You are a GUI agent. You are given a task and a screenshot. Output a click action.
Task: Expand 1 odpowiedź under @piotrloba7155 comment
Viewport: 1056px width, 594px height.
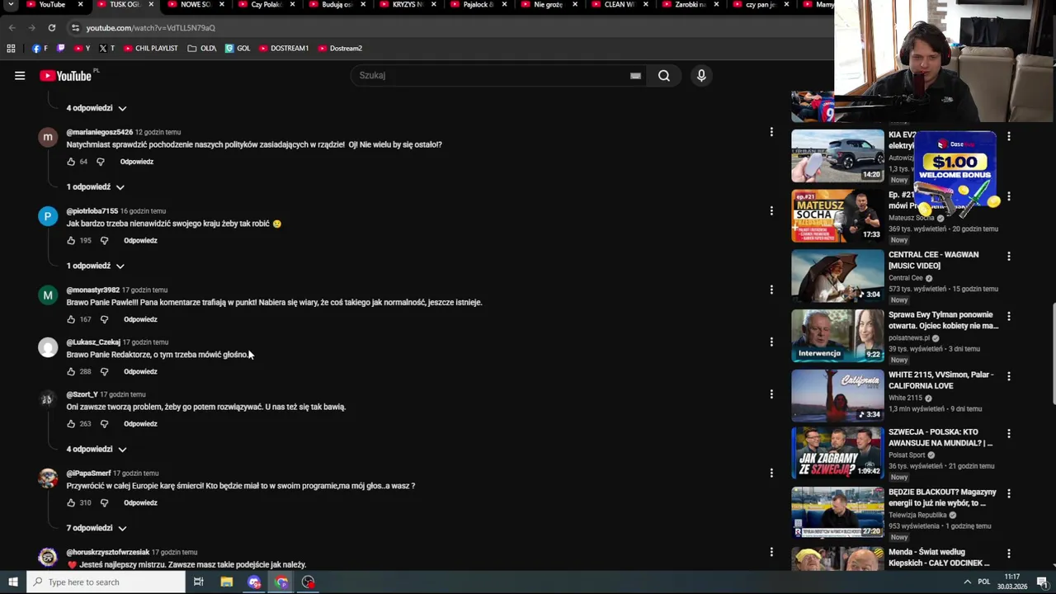pos(96,266)
